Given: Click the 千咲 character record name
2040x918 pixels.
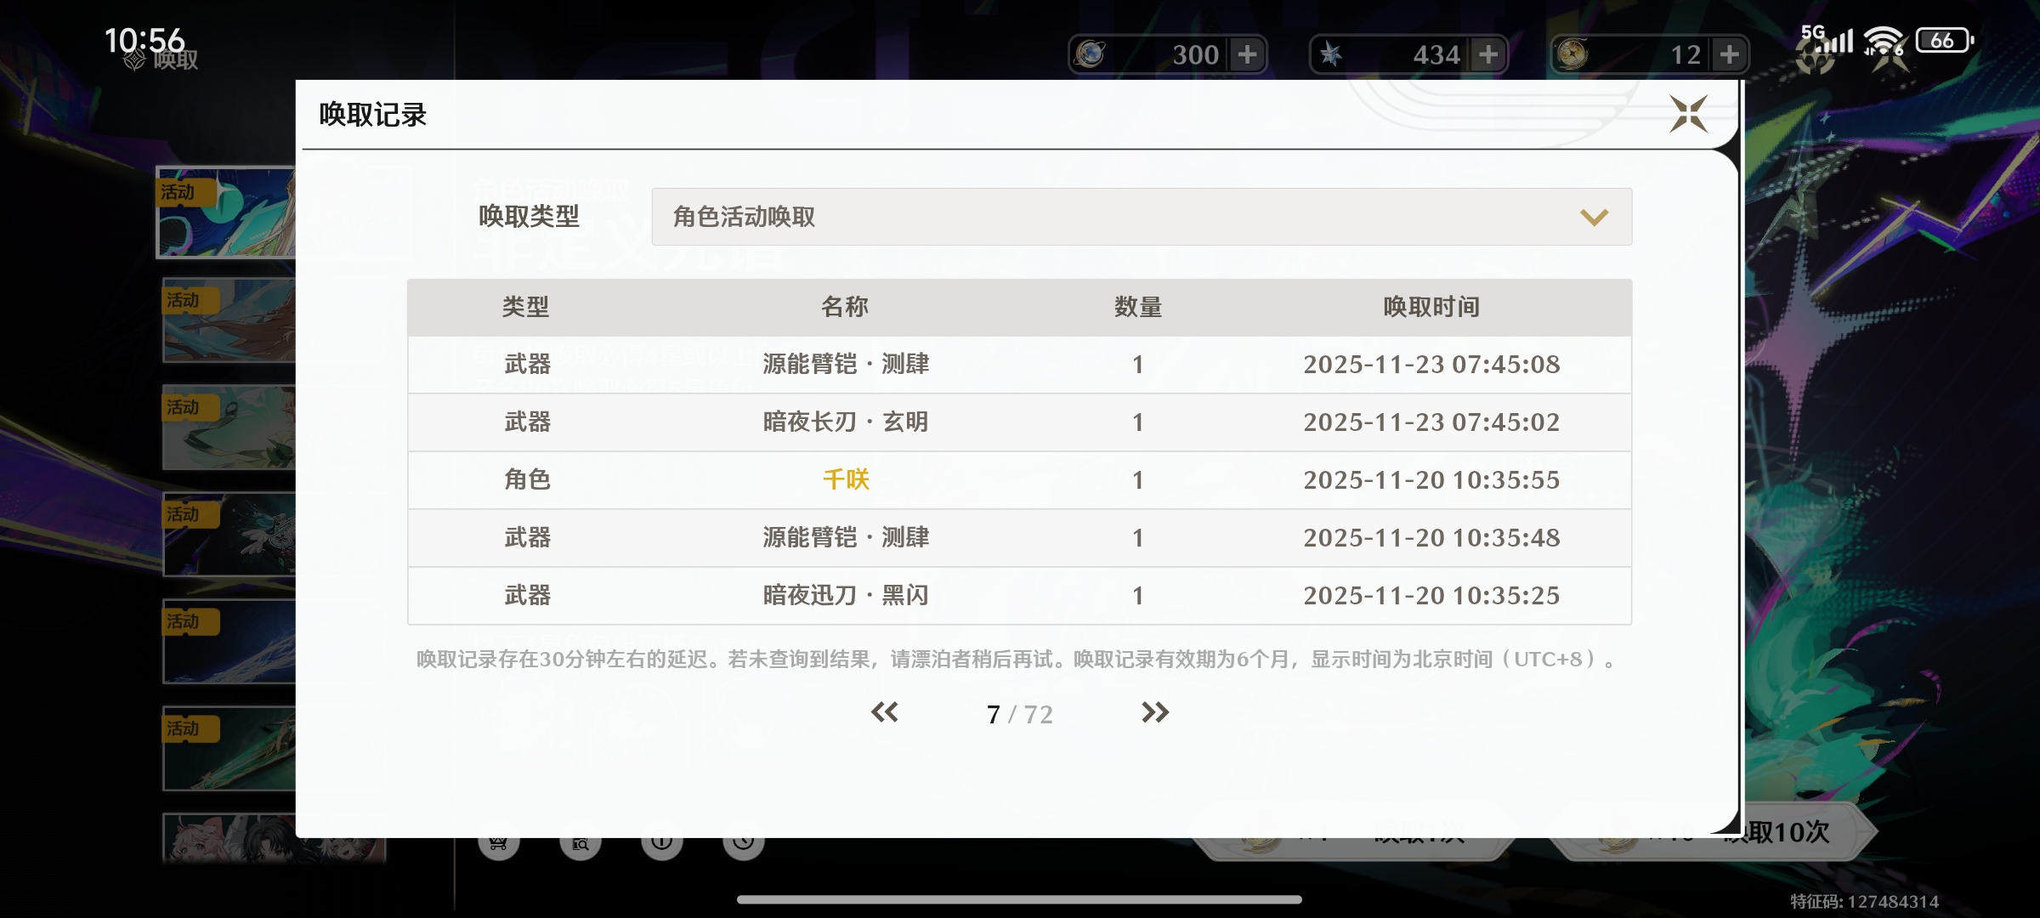Looking at the screenshot, I should tap(846, 480).
